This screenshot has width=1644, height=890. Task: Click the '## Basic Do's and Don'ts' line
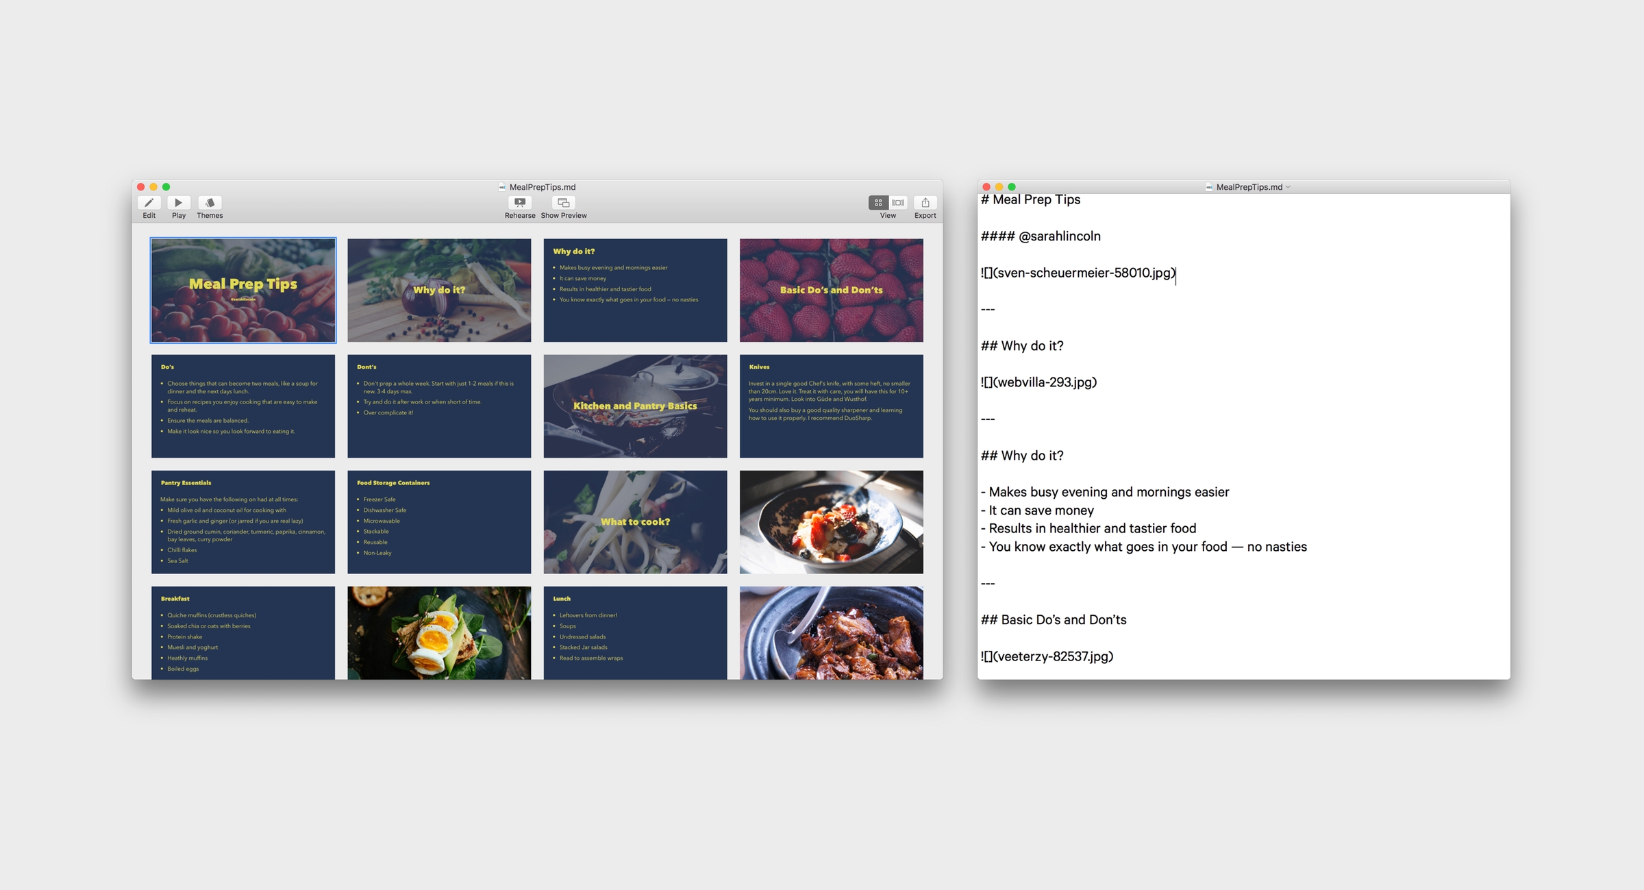(1054, 619)
